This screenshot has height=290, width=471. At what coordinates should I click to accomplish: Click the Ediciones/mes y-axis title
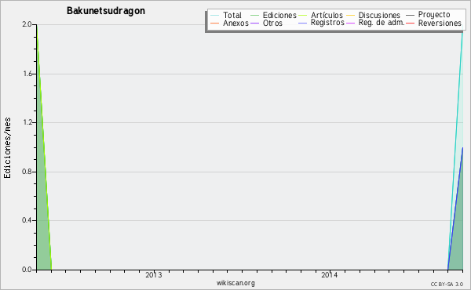7,148
